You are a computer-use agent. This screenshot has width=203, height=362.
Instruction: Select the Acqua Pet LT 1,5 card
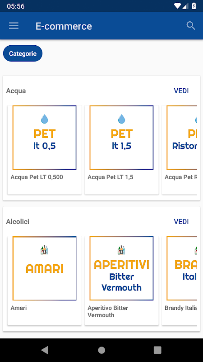coord(121,150)
